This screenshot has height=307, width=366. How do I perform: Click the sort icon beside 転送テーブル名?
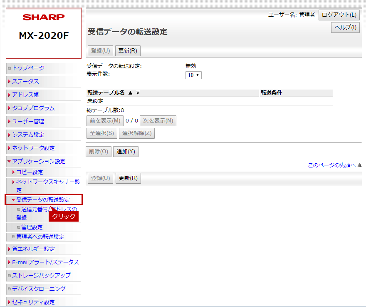click(138, 93)
